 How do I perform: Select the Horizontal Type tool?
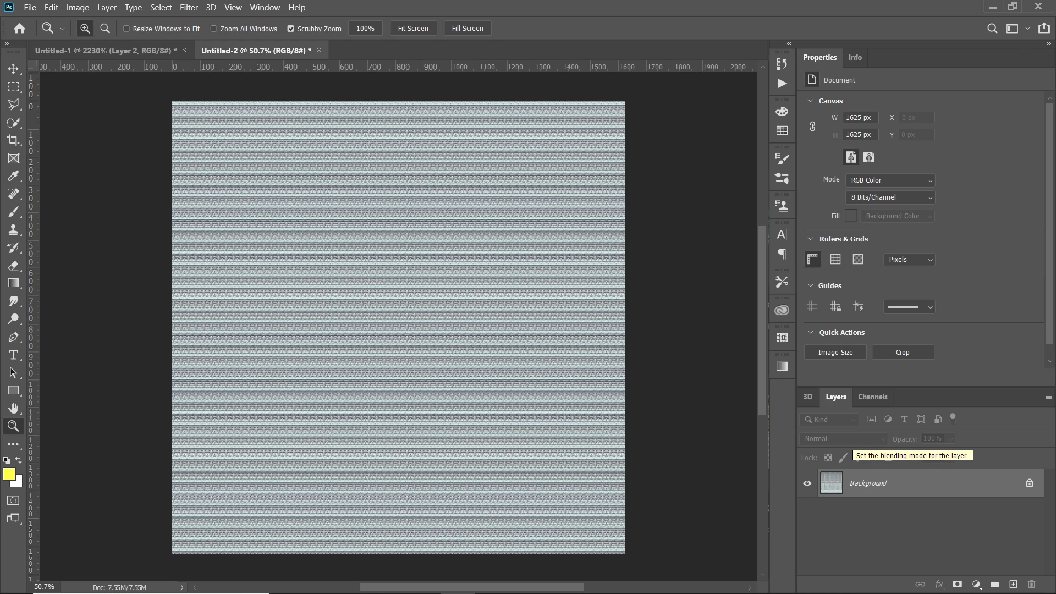13,355
